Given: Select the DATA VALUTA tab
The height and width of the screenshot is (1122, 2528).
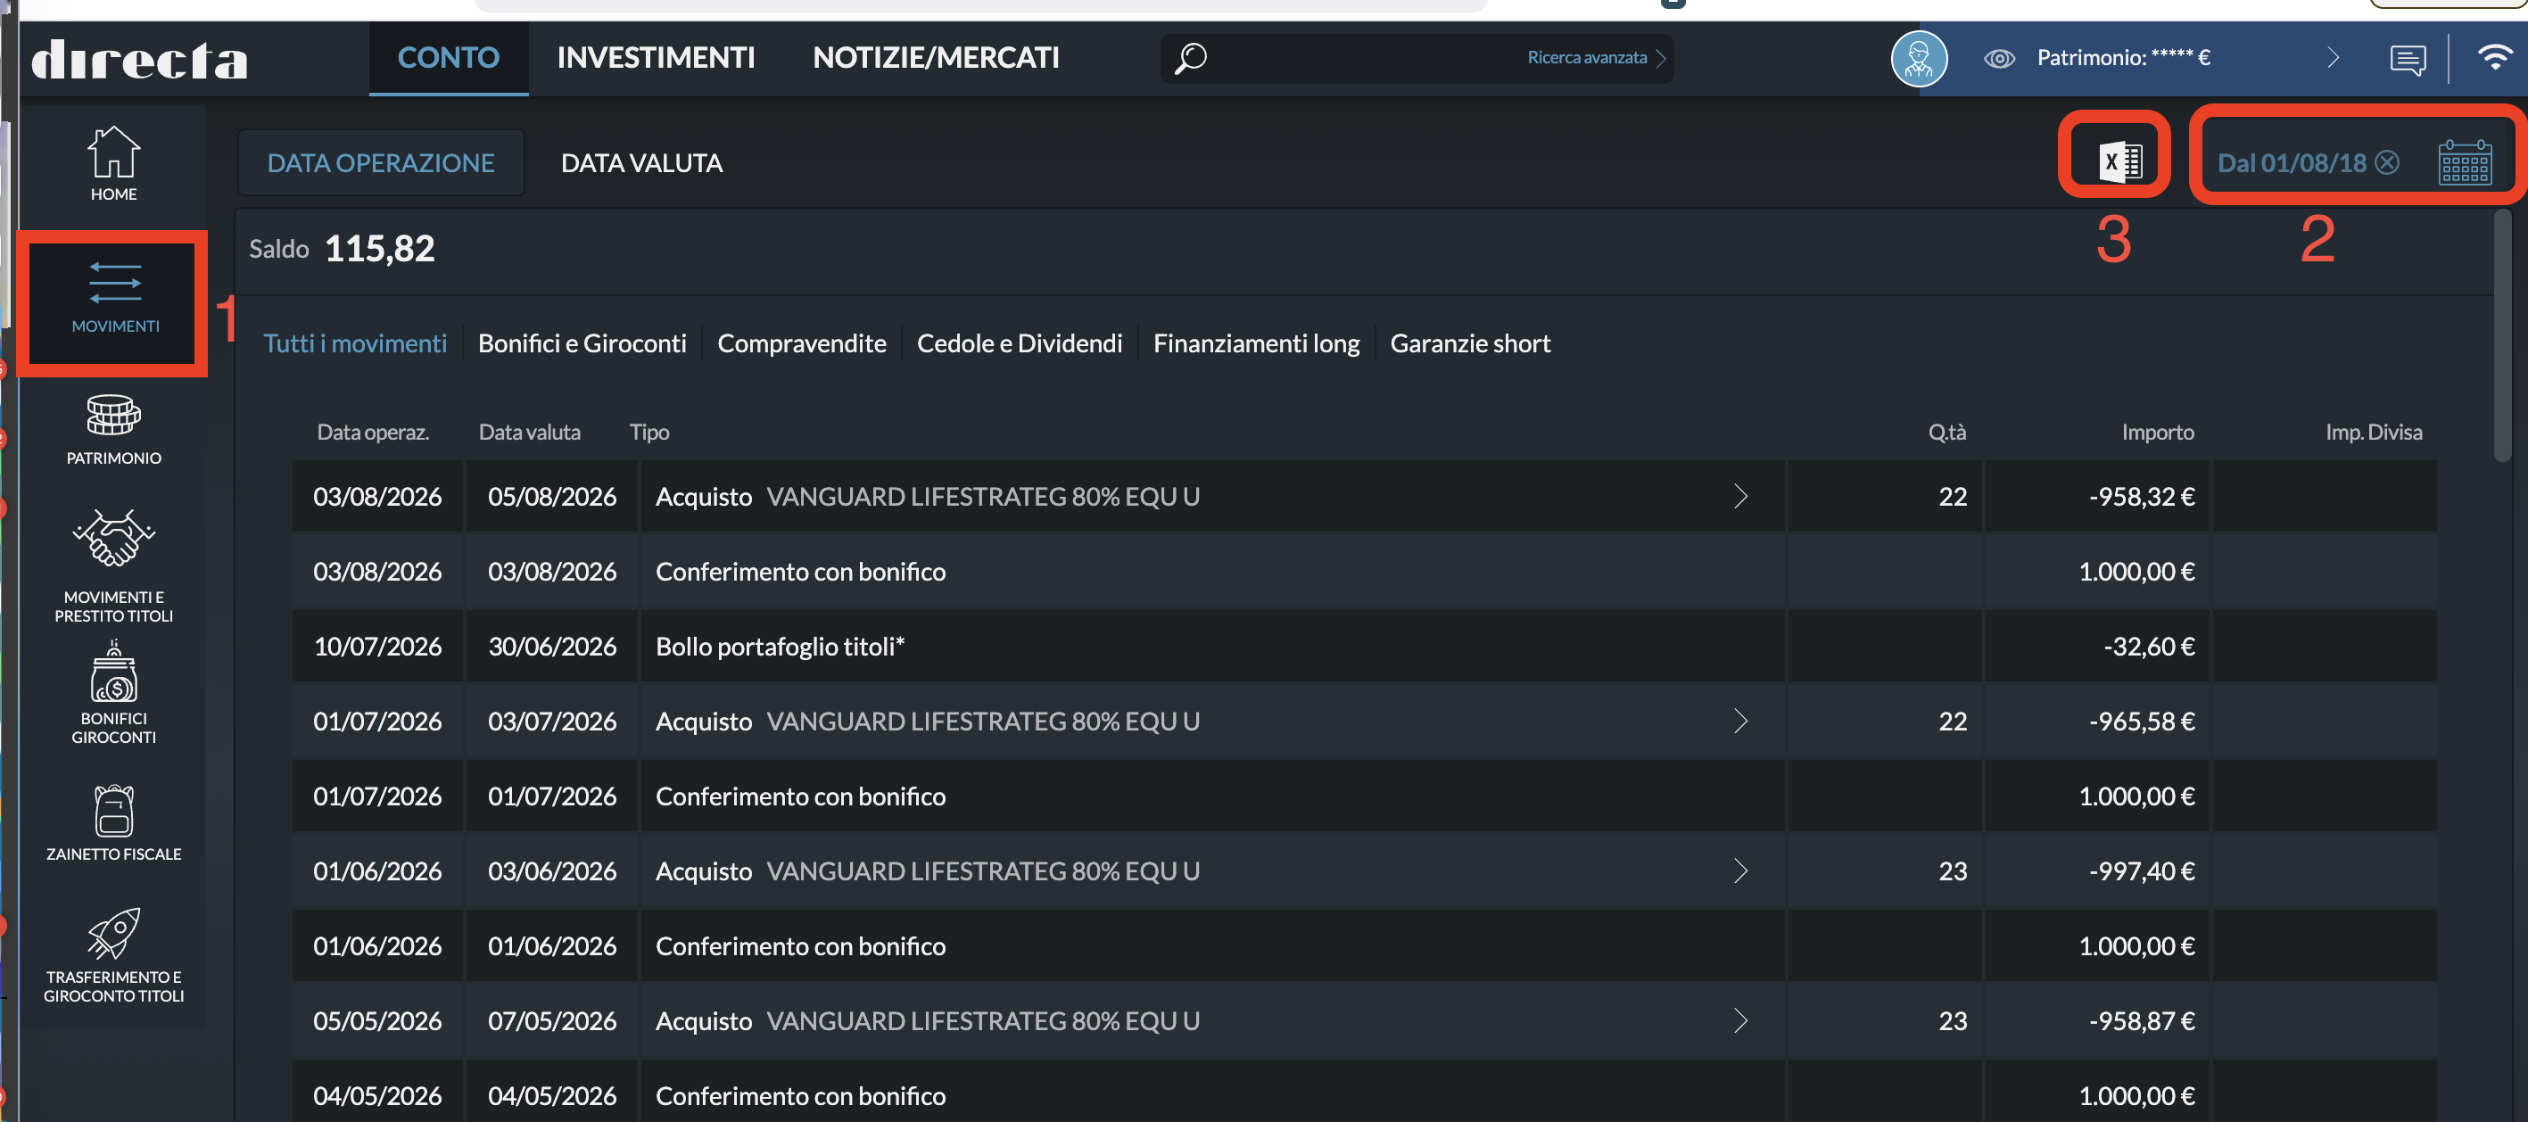Looking at the screenshot, I should [x=640, y=163].
